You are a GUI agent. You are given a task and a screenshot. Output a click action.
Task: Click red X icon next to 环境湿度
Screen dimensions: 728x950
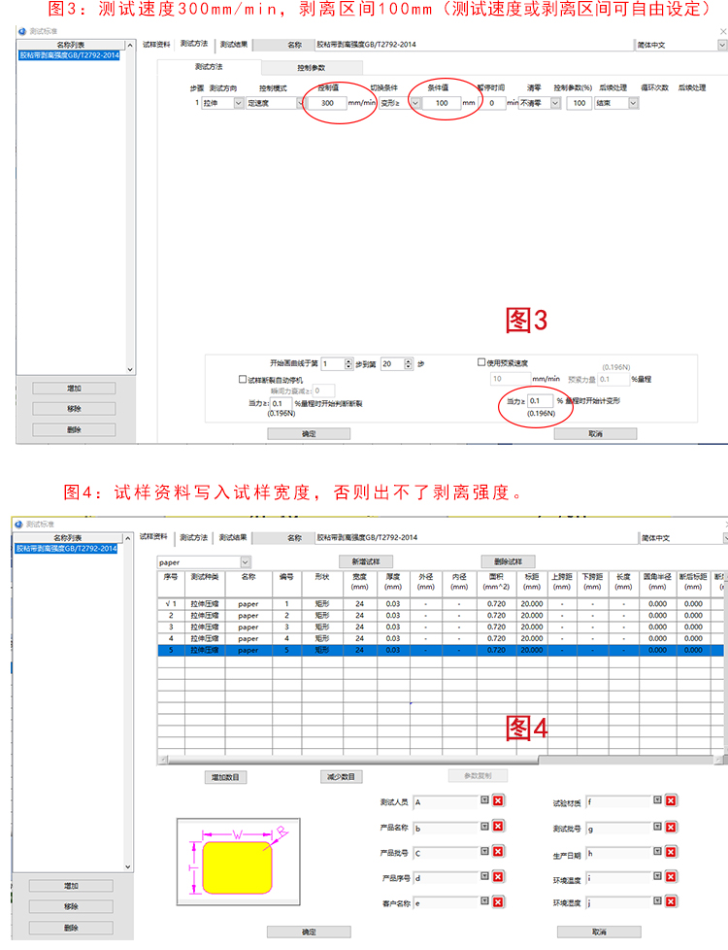pyautogui.click(x=671, y=903)
